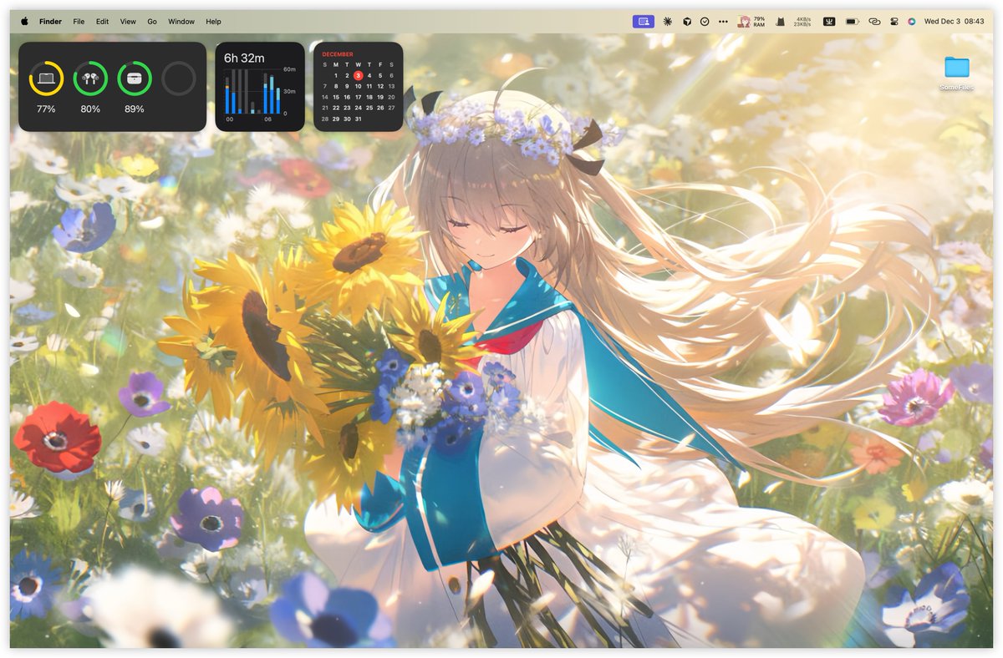Open the View menu
Viewport: 1003px width, 658px height.
[x=128, y=22]
